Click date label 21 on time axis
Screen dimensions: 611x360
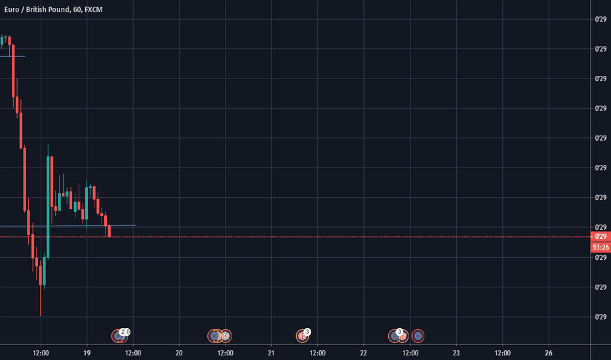tap(271, 353)
